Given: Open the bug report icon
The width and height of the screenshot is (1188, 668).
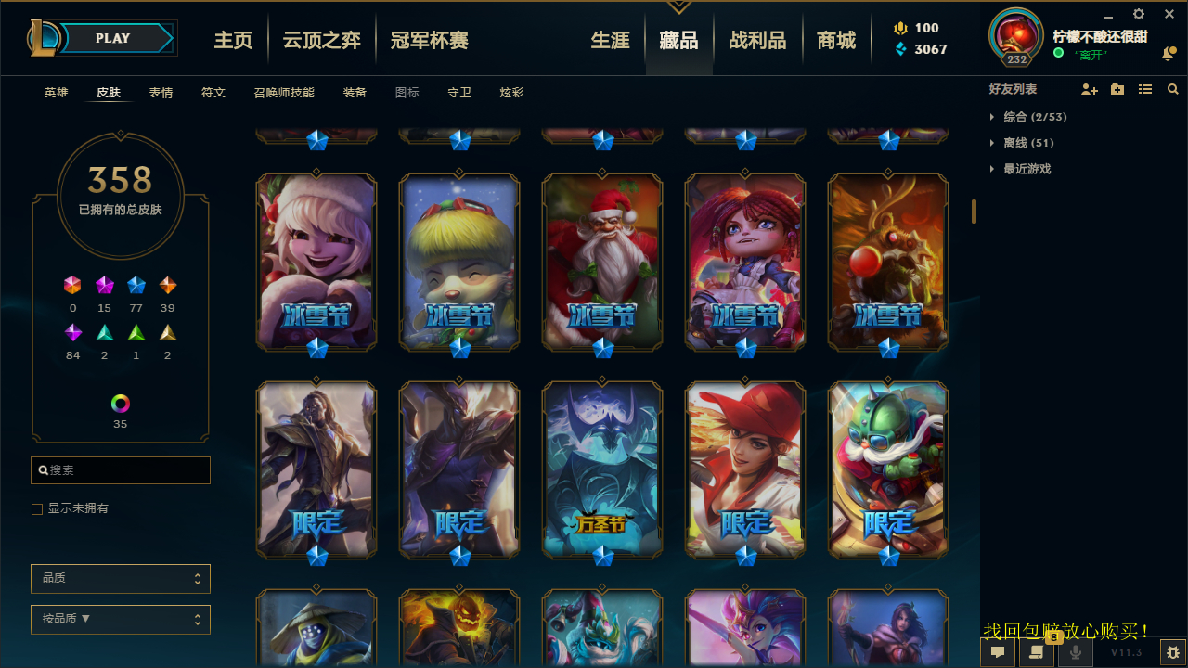Looking at the screenshot, I should pyautogui.click(x=1172, y=652).
